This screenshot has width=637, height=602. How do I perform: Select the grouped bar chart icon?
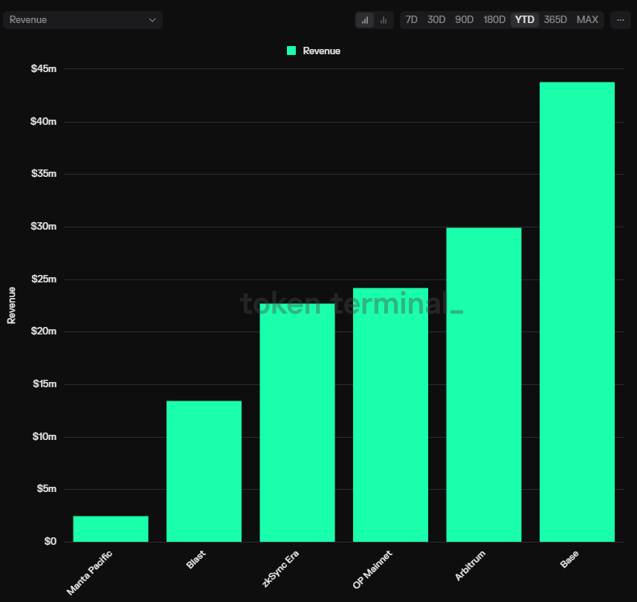384,20
